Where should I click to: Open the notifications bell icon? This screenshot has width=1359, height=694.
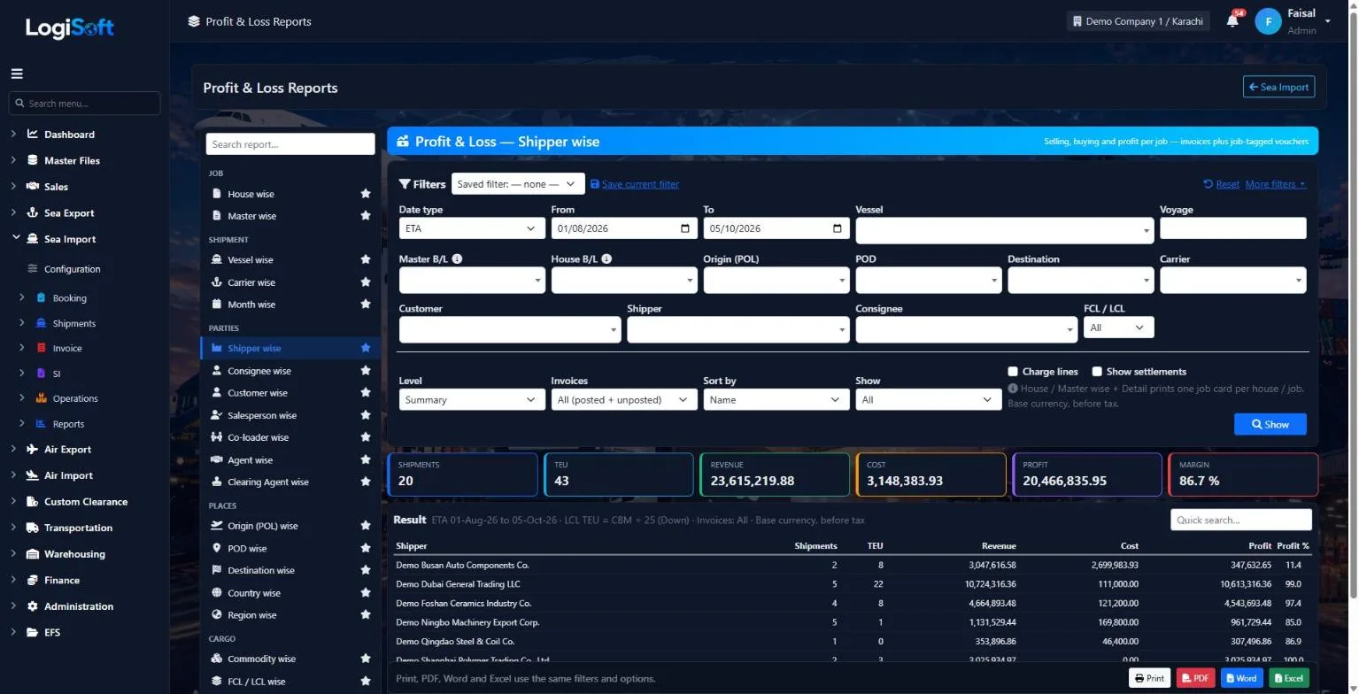tap(1232, 21)
